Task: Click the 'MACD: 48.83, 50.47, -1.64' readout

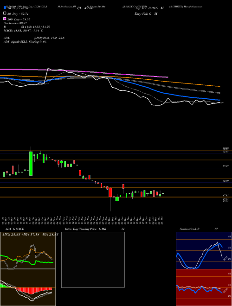Action: (21, 31)
